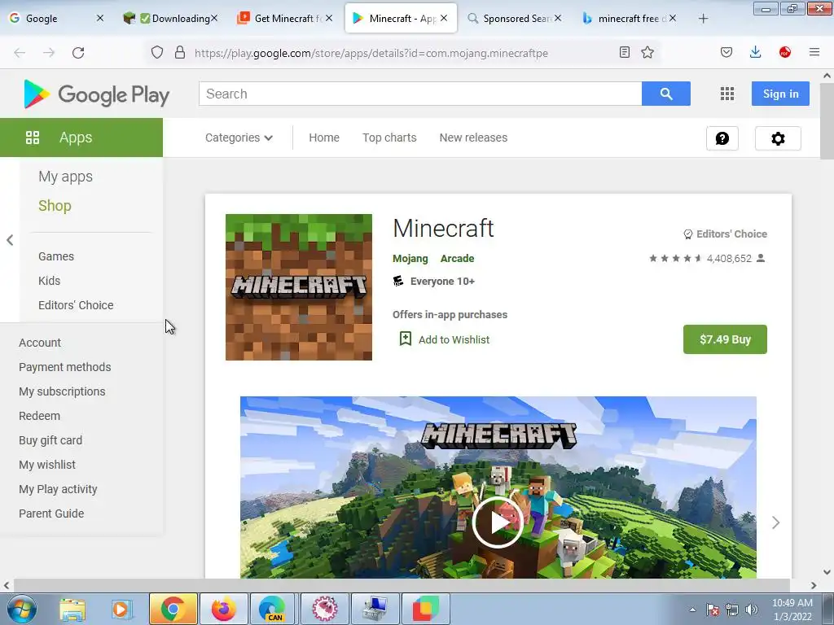Screen dimensions: 834x625
Task: Click the browser address bar URL
Action: pos(371,53)
